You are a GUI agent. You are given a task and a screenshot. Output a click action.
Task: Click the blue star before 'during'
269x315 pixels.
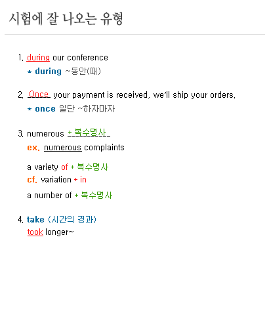[x=30, y=72]
